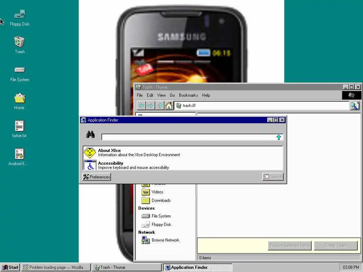Open the Go menu in Thunar
The image size is (363, 272).
point(173,95)
